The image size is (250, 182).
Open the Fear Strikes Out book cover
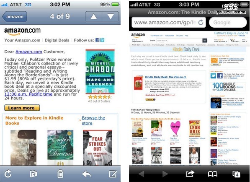(98, 148)
